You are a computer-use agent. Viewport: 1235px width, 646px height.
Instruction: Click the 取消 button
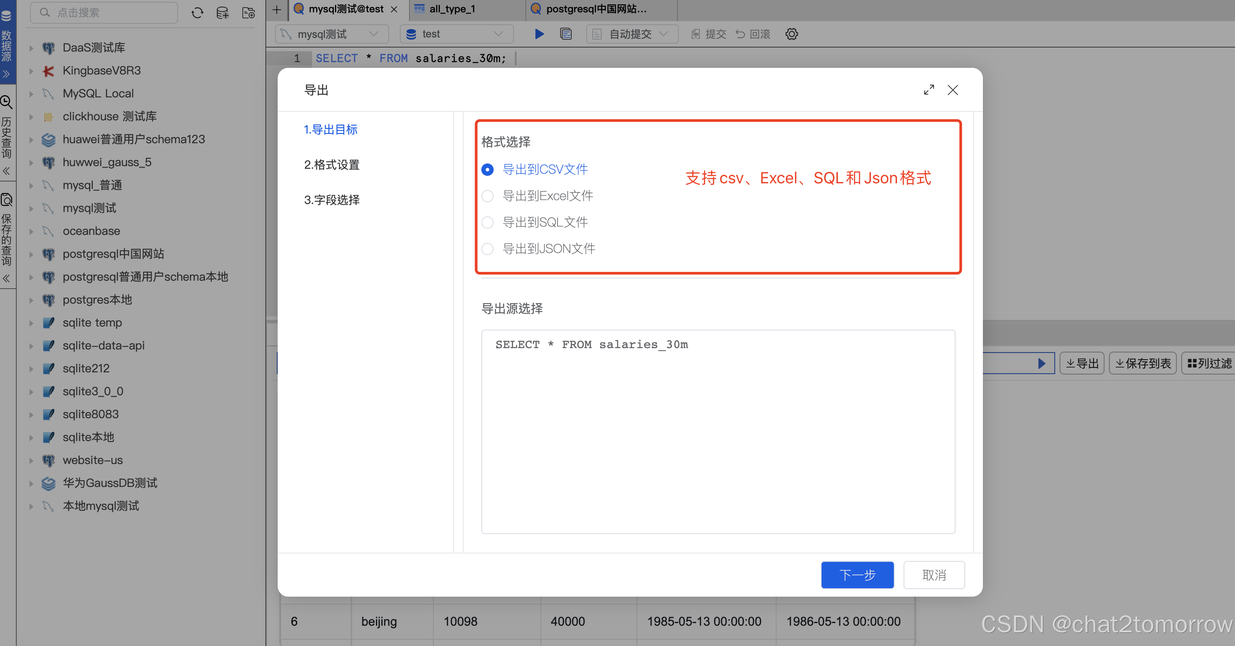pos(934,575)
